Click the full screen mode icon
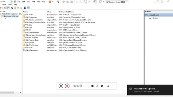173x97 pixels. 85,2
